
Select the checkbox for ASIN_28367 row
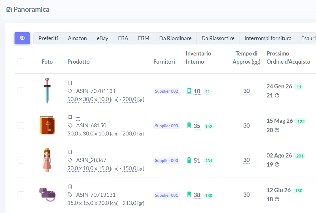[21, 160]
